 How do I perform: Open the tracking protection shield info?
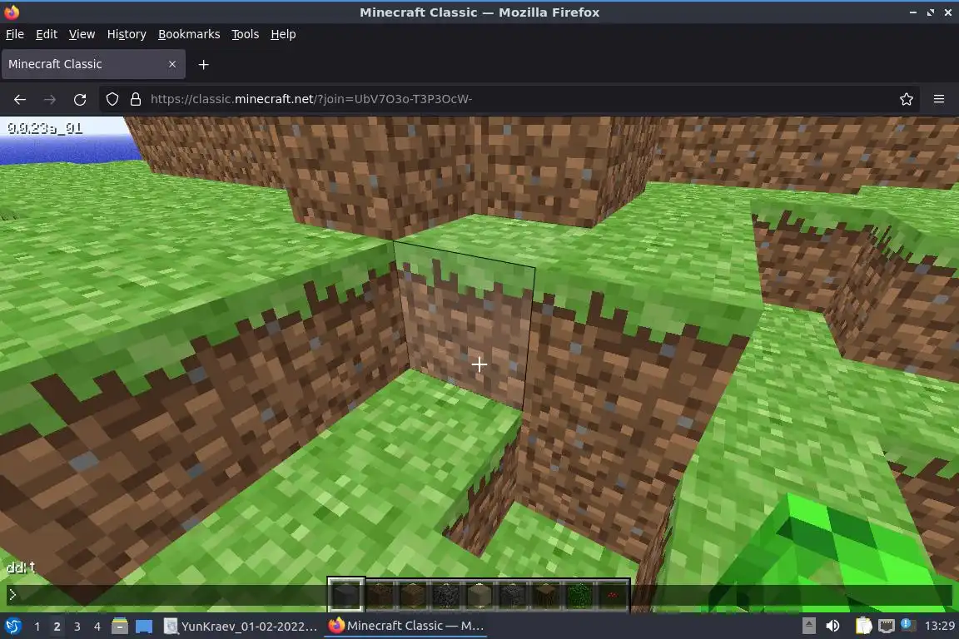112,99
